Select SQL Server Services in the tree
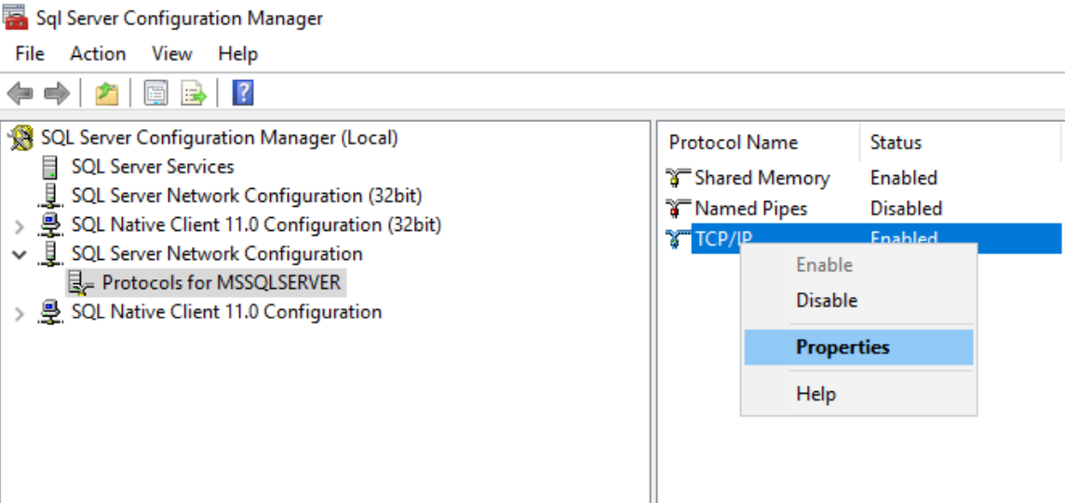The height and width of the screenshot is (503, 1065). coord(153,167)
